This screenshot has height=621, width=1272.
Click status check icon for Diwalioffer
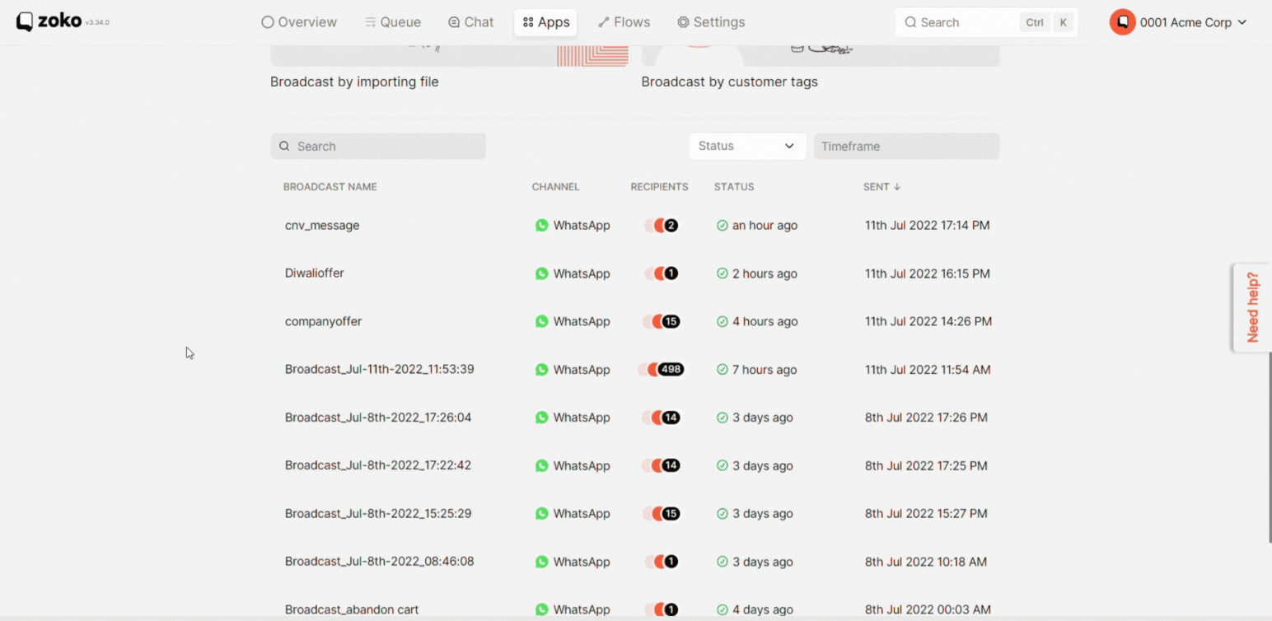click(722, 273)
